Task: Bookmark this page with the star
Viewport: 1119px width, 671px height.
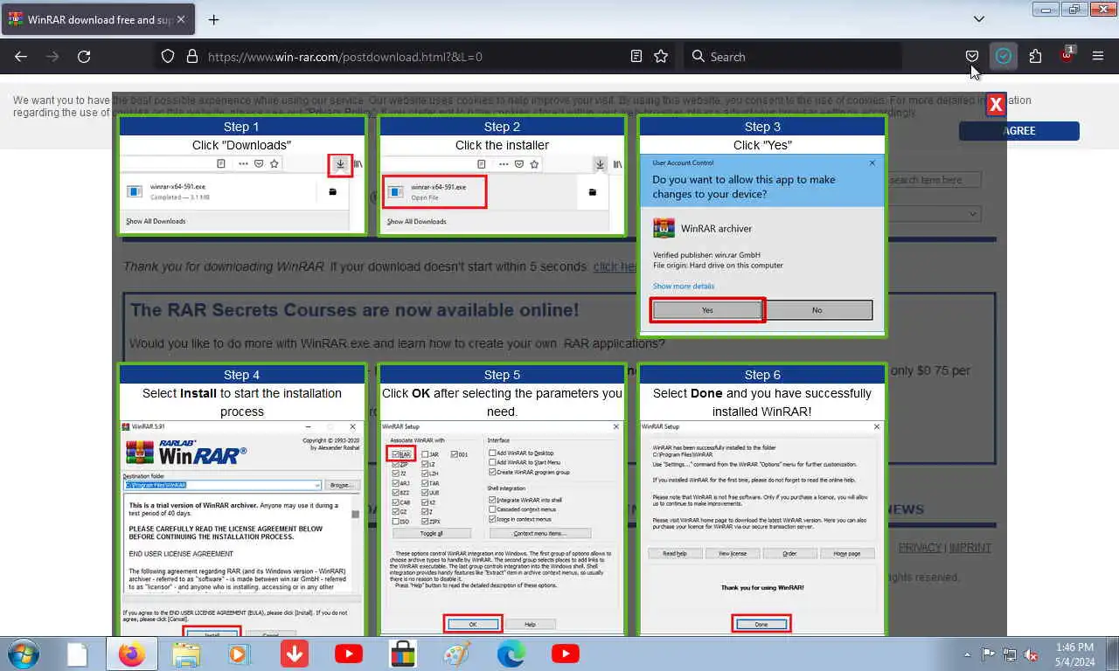Action: (x=661, y=56)
